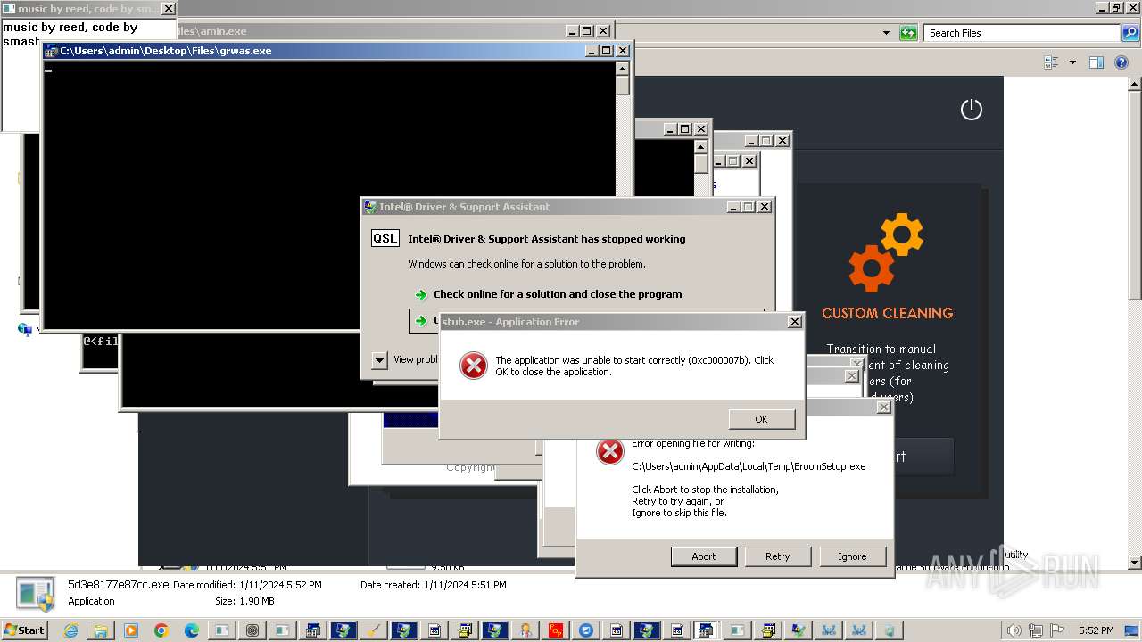Click the QSL icon in Intel crash dialog
The height and width of the screenshot is (642, 1142).
tap(385, 238)
